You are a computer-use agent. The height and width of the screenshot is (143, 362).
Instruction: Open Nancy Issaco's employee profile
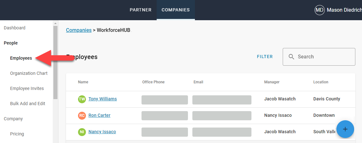[102, 132]
